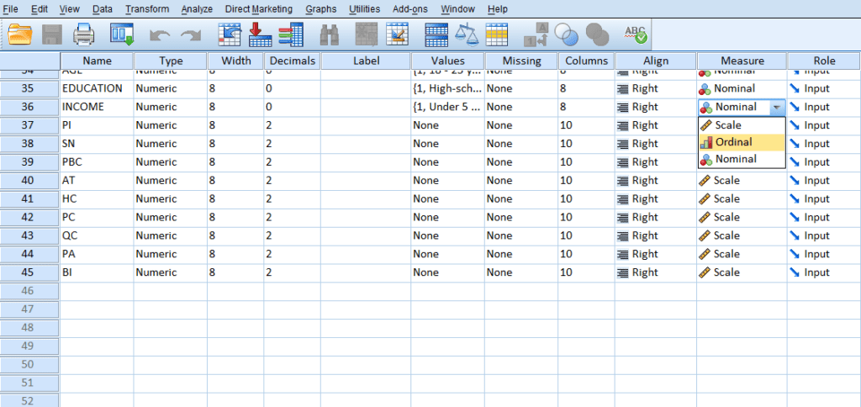Viewport: 861px width, 407px height.
Task: Click the Print icon in toolbar
Action: (x=84, y=34)
